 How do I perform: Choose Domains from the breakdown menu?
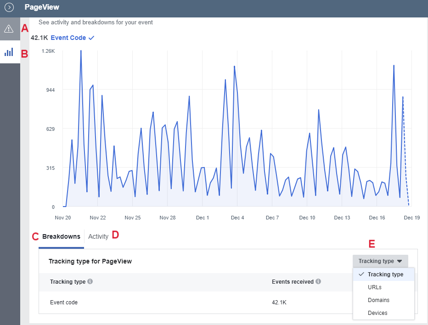tap(378, 300)
